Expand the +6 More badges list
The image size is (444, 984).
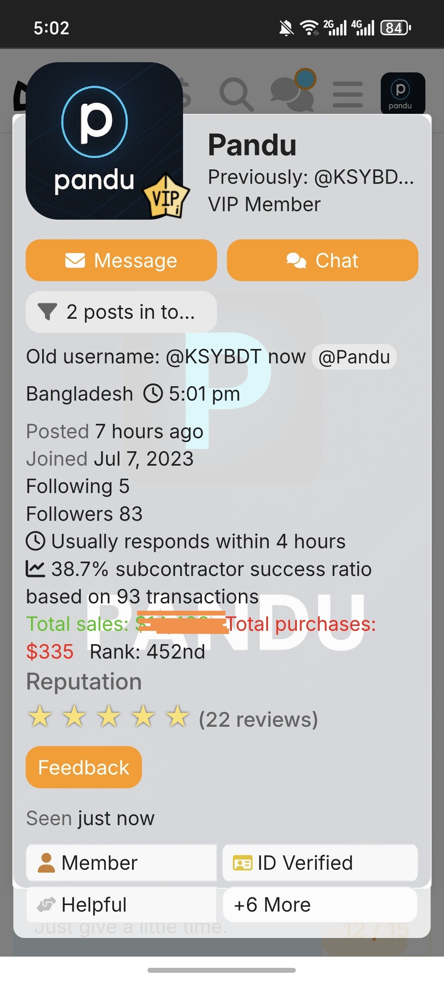pyautogui.click(x=320, y=905)
